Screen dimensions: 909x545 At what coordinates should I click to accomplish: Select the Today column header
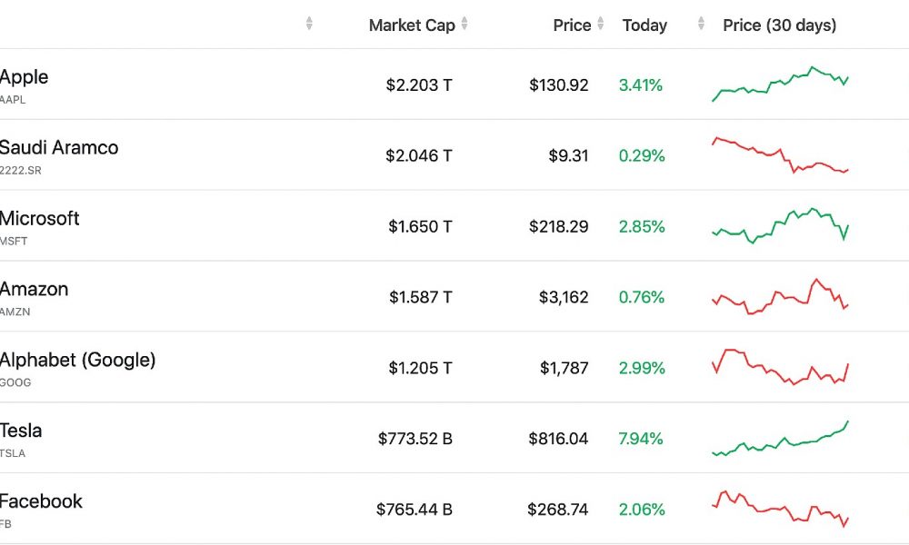click(644, 25)
